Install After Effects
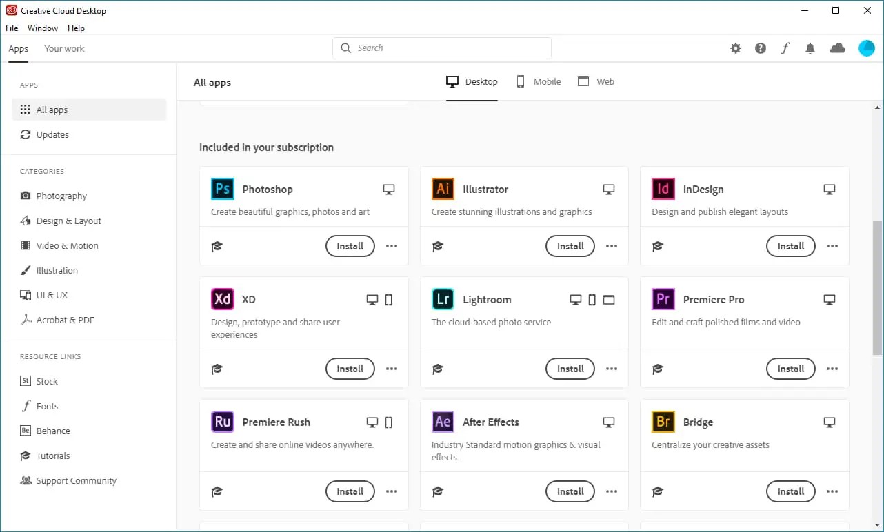884x532 pixels. pos(570,491)
